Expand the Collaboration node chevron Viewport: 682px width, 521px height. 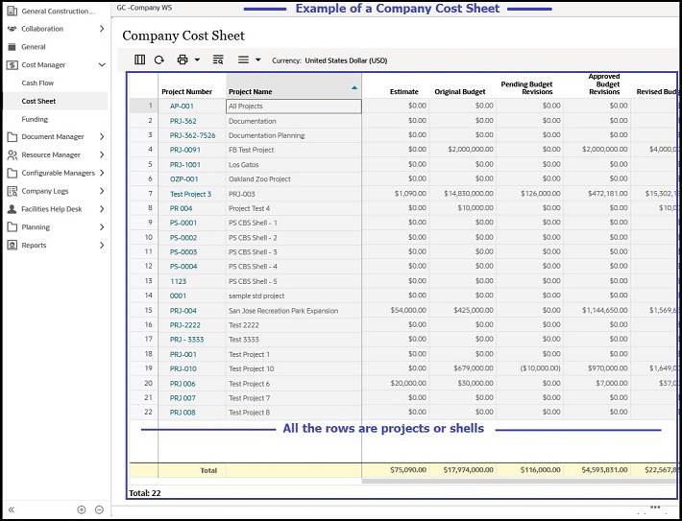(x=102, y=29)
